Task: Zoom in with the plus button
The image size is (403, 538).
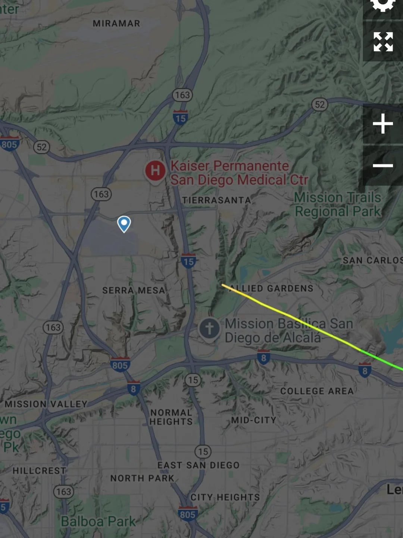Action: tap(383, 124)
